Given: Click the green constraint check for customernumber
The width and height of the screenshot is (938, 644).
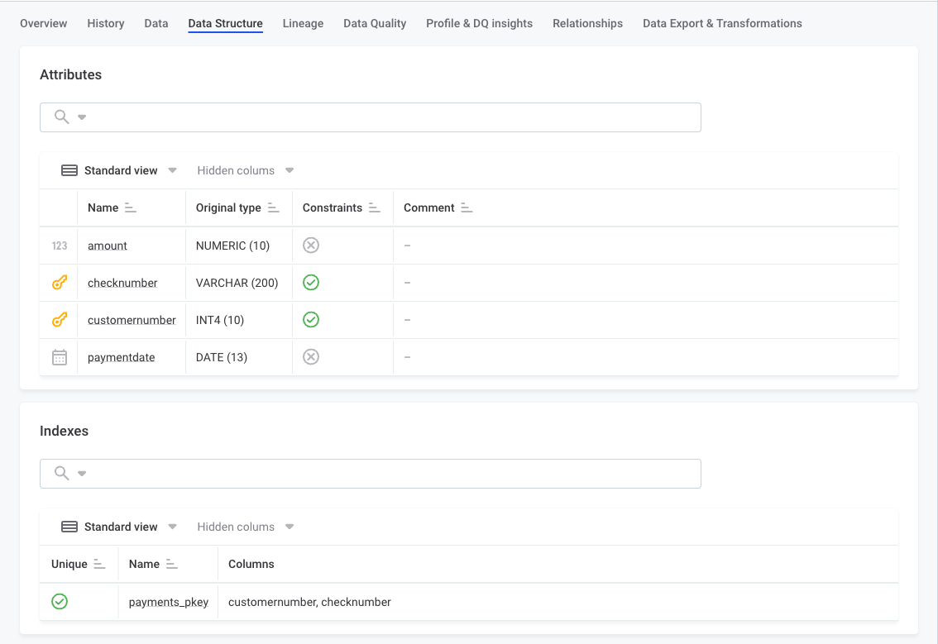Looking at the screenshot, I should [311, 319].
